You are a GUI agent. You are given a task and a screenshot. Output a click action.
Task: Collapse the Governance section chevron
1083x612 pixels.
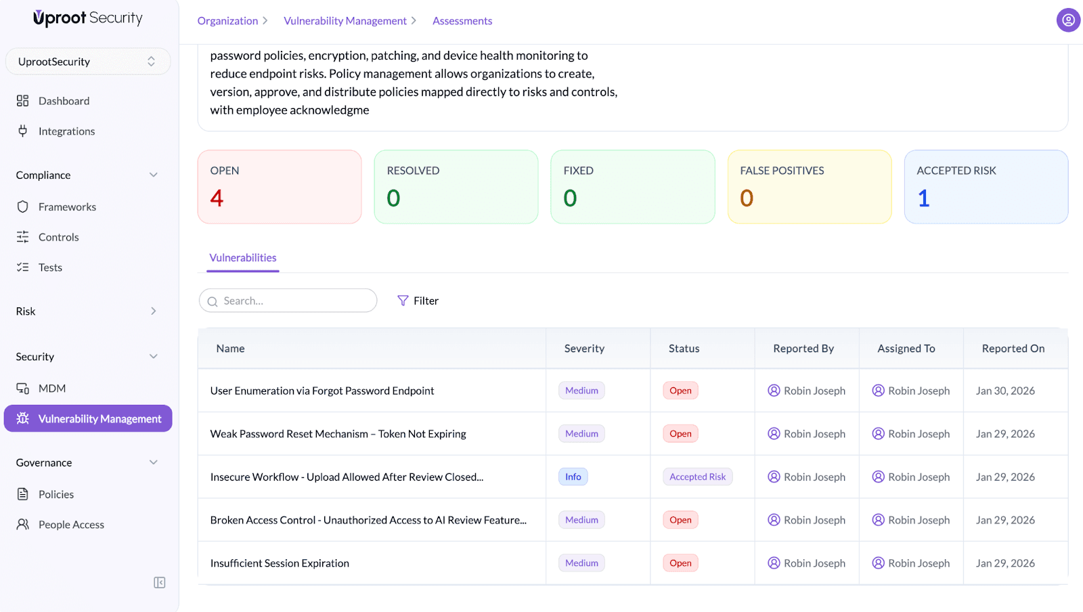(x=154, y=463)
